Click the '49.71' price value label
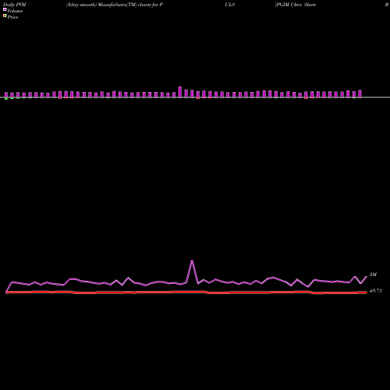This screenshot has height=390, width=390. pos(376,291)
